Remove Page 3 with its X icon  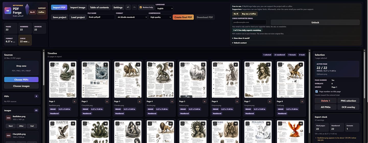point(140,101)
